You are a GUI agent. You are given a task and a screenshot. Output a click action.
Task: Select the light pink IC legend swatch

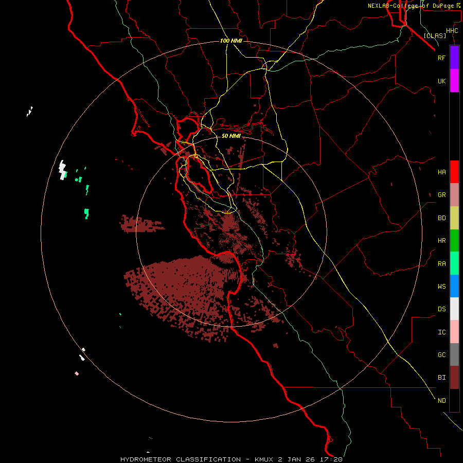[454, 332]
